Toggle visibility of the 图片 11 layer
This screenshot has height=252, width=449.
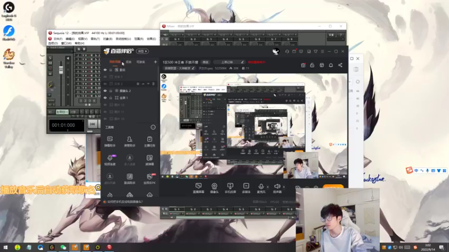coord(105,111)
